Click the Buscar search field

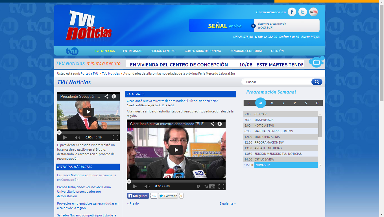pyautogui.click(x=277, y=82)
